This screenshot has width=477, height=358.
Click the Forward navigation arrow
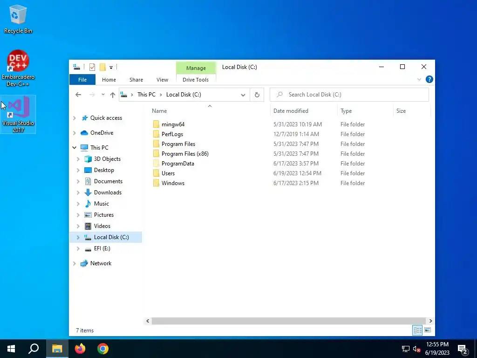click(x=92, y=95)
